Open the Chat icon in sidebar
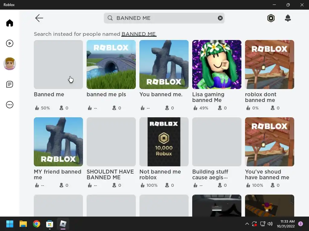This screenshot has width=309, height=231. coord(9,84)
